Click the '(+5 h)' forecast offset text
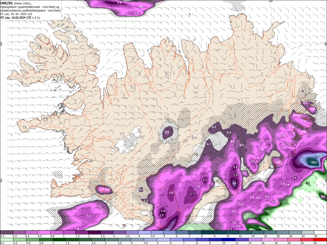This screenshot has width=327, height=245. [36, 18]
